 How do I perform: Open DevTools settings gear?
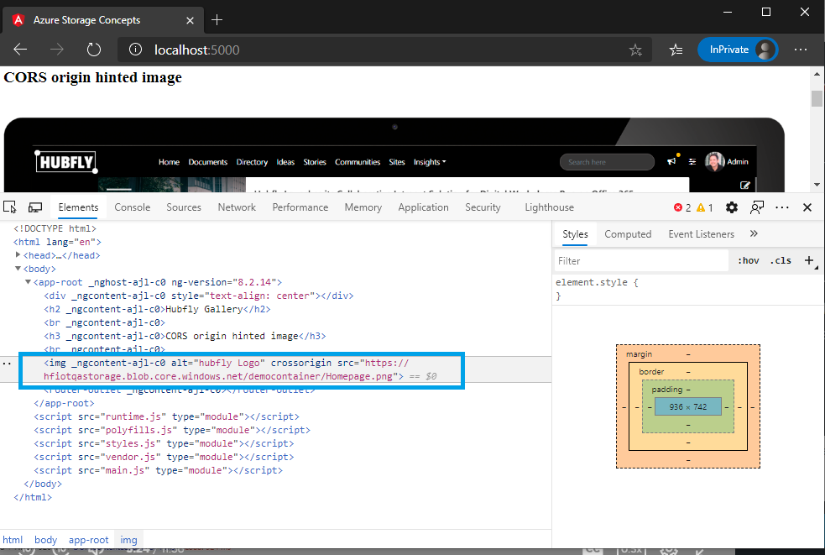tap(732, 207)
